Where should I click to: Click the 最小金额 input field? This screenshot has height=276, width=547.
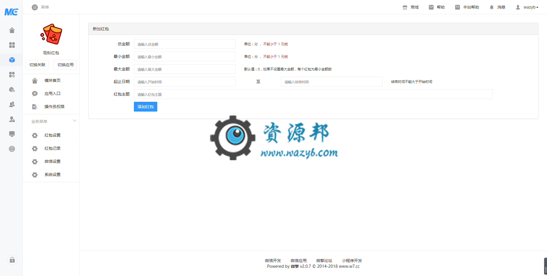click(x=185, y=57)
